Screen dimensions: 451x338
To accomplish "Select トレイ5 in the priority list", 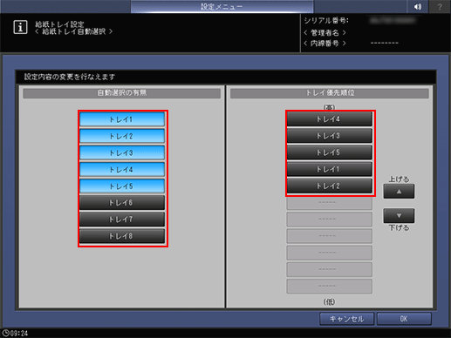I will tap(330, 152).
